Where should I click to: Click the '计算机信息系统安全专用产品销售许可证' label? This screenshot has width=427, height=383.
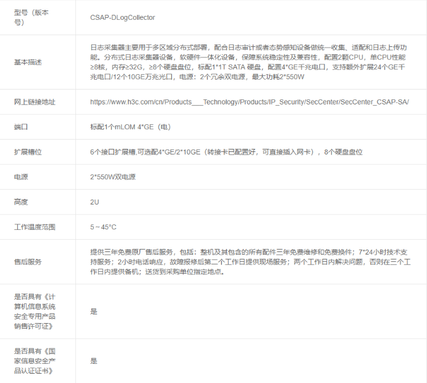tap(35, 311)
